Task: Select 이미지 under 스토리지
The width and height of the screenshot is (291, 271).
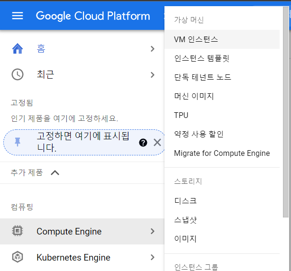Action: coord(222,239)
